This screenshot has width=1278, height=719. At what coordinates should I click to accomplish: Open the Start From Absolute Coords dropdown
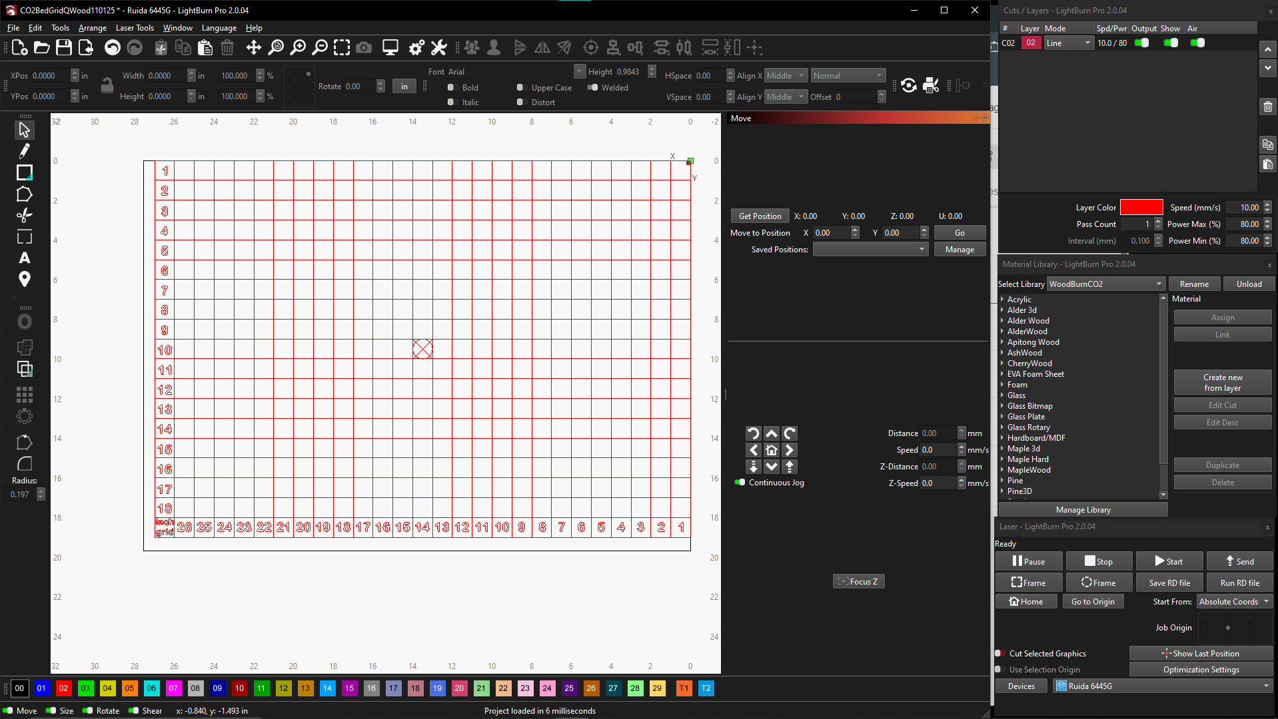pos(1234,602)
